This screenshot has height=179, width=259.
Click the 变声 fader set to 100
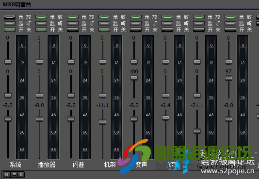click(x=134, y=78)
